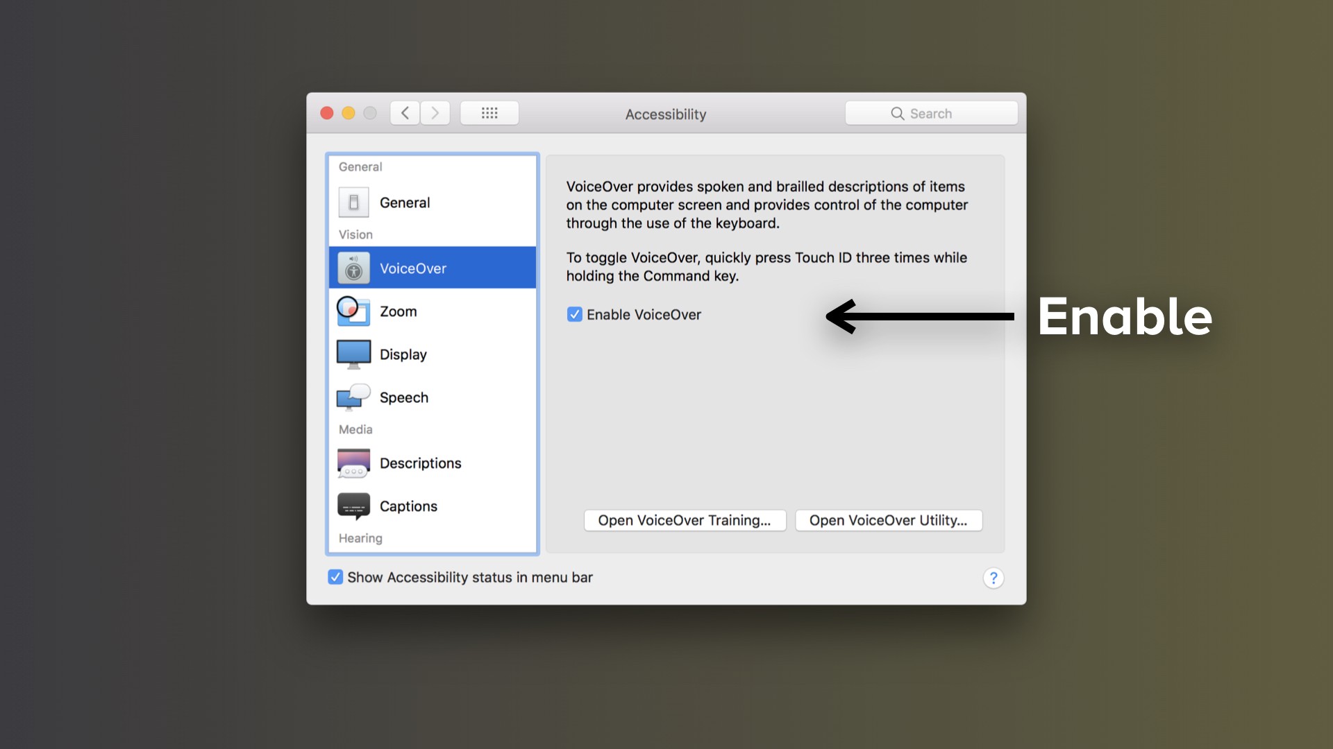Click the Hearing section heading
The image size is (1333, 749).
(360, 538)
